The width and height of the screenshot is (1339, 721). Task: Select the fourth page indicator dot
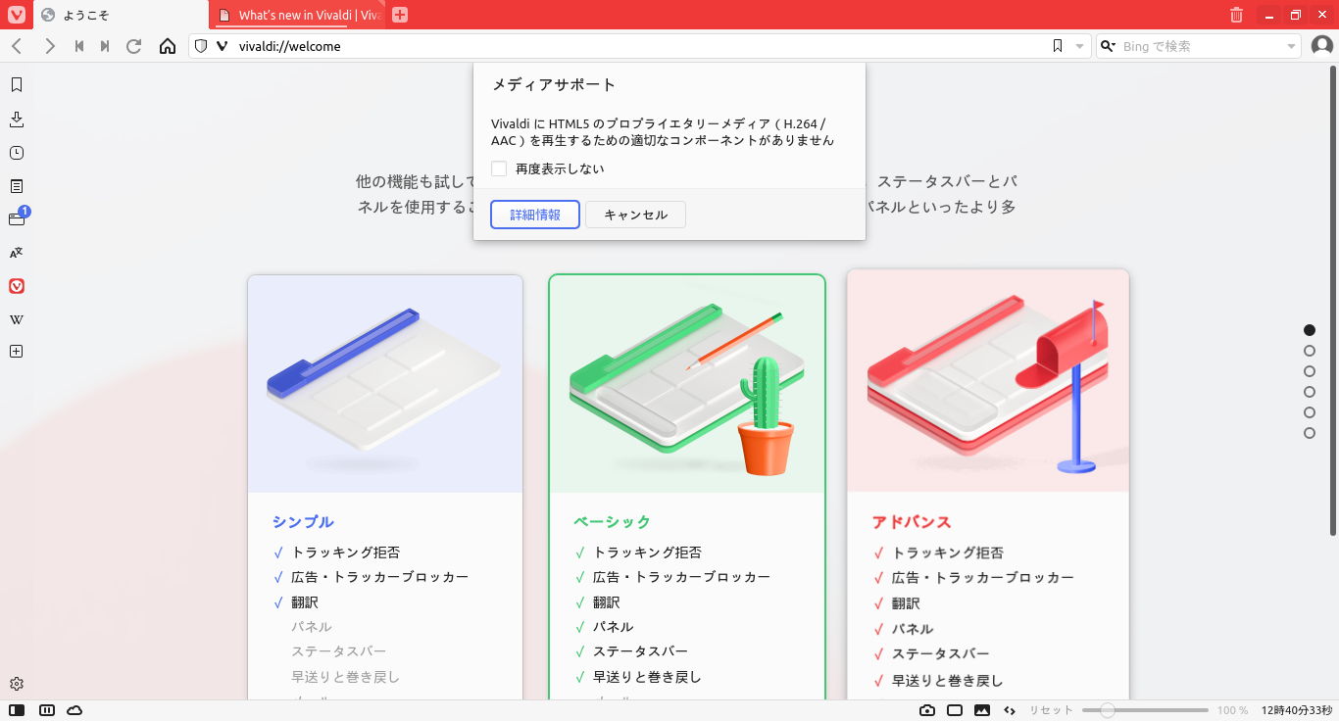tap(1310, 392)
